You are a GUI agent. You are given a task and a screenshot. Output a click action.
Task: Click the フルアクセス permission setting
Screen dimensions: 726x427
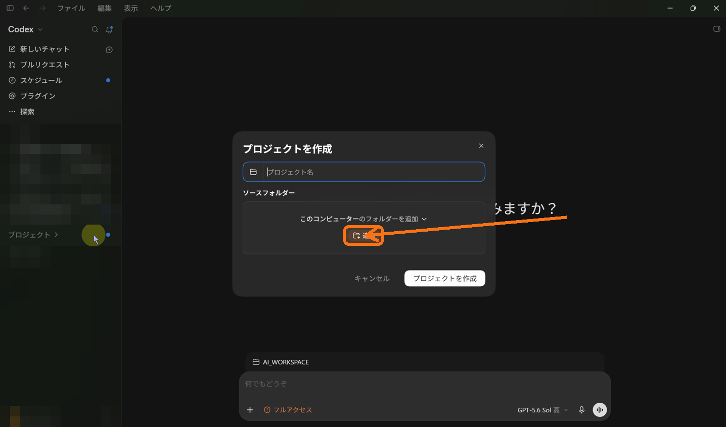tap(288, 410)
